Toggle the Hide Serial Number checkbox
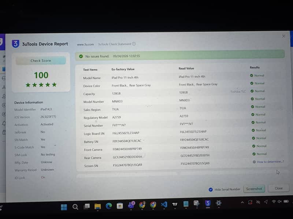Viewport: 293px width, 219px height. [x=211, y=189]
